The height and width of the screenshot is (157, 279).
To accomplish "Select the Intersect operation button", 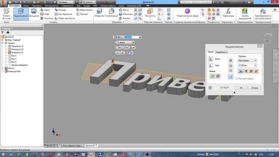I will coord(231,71).
